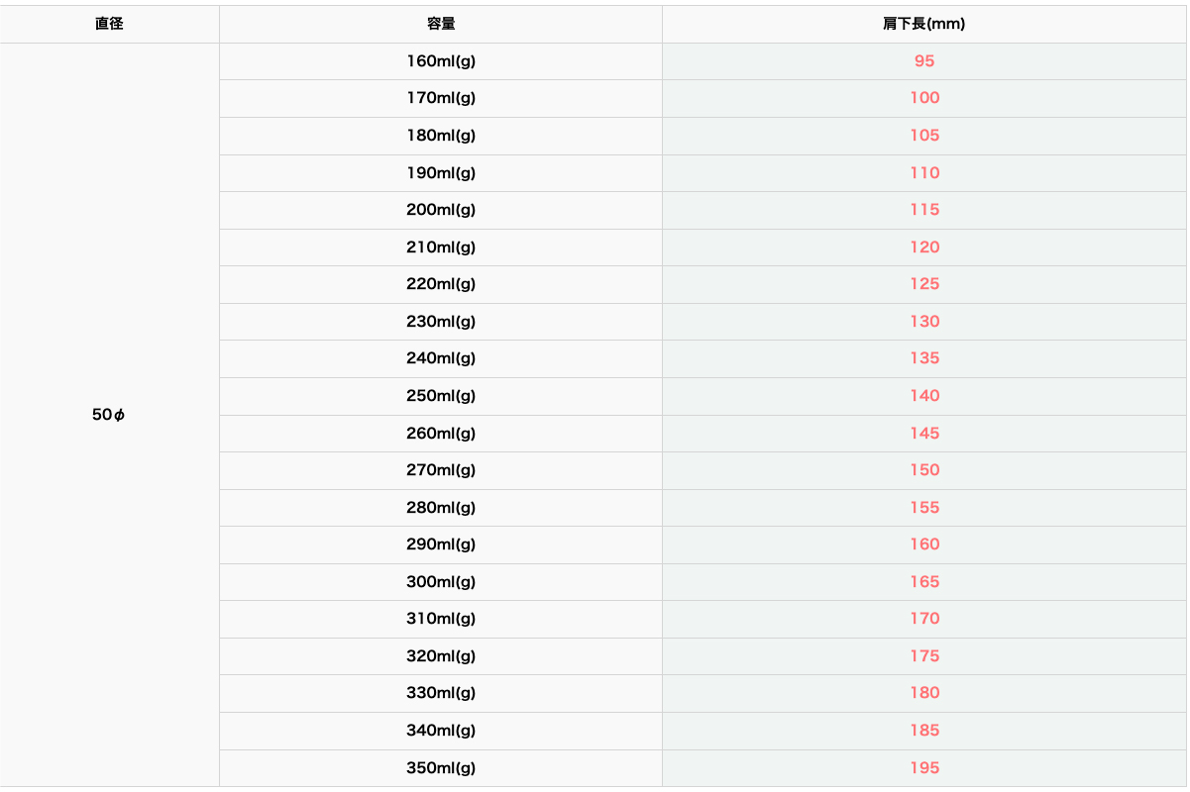
Task: Select the 200ml(g) capacity cell
Action: click(x=441, y=210)
